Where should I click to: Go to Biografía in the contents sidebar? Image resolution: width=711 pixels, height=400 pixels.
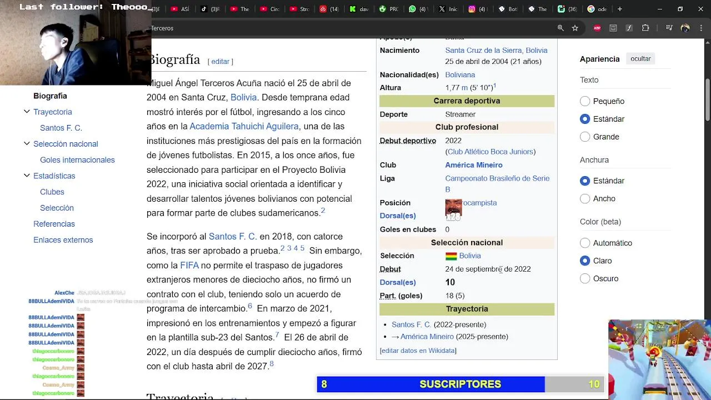[x=50, y=96]
